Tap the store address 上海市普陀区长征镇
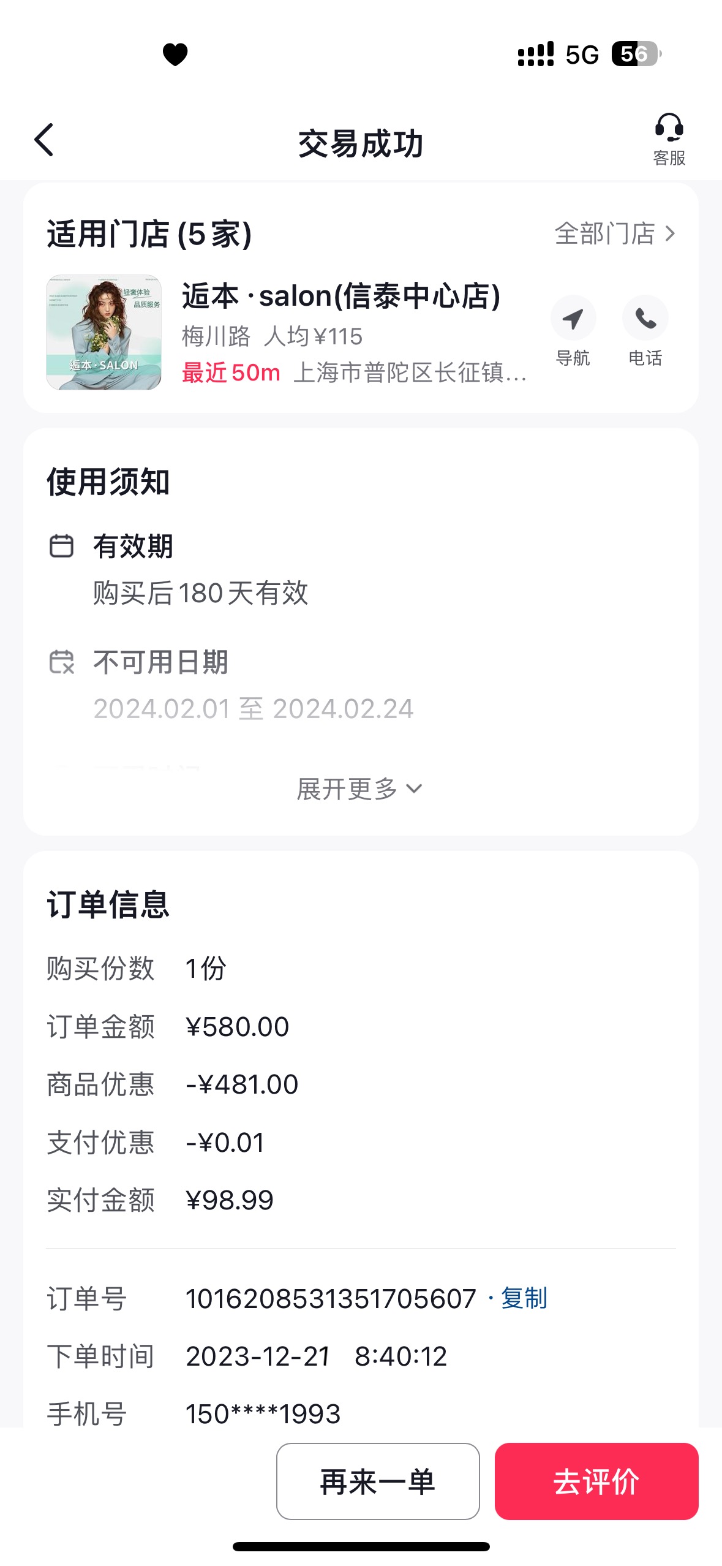This screenshot has width=722, height=1566. tap(410, 373)
